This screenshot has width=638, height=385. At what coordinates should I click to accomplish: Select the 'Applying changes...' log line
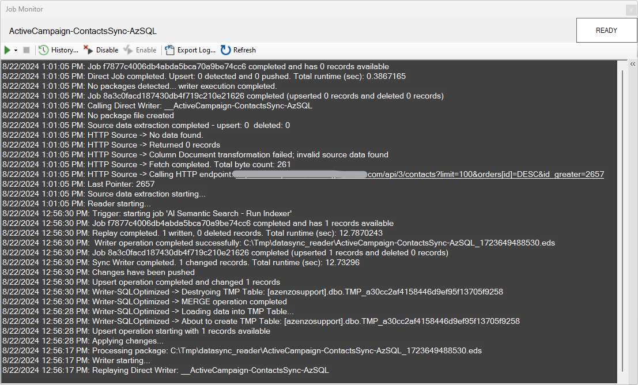click(x=83, y=341)
